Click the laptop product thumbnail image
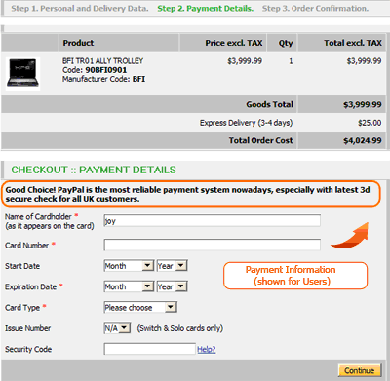 pos(22,73)
